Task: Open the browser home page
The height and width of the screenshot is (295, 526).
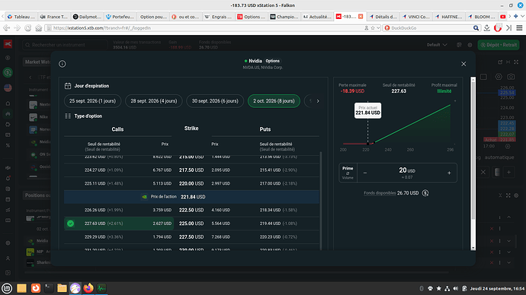Action: point(39,28)
